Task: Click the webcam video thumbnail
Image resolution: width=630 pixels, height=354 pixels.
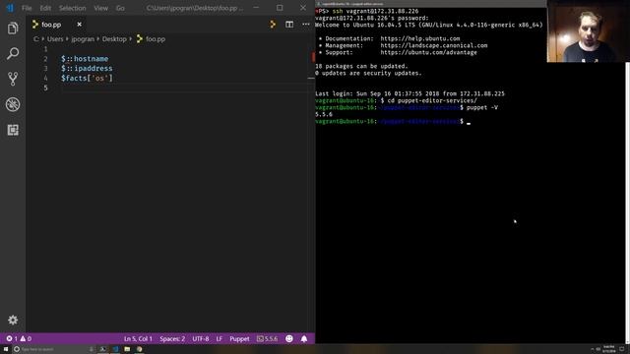Action: tap(589, 30)
